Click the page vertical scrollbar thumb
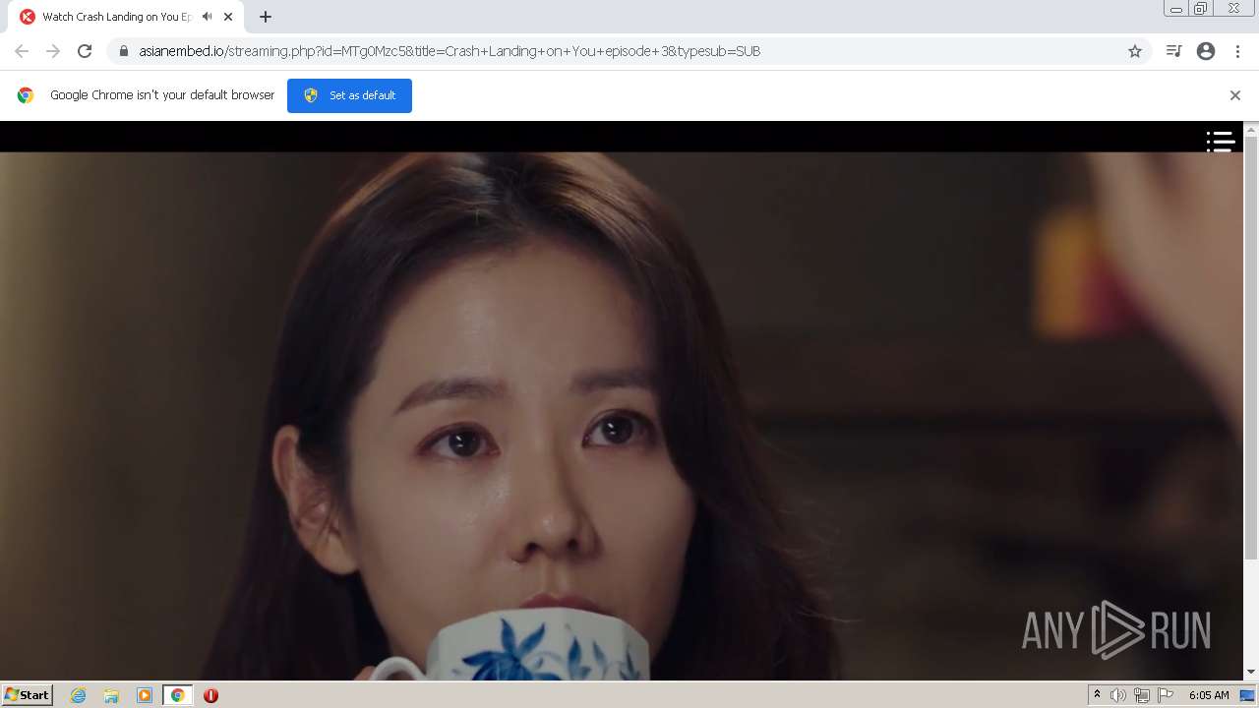 coord(1251,347)
